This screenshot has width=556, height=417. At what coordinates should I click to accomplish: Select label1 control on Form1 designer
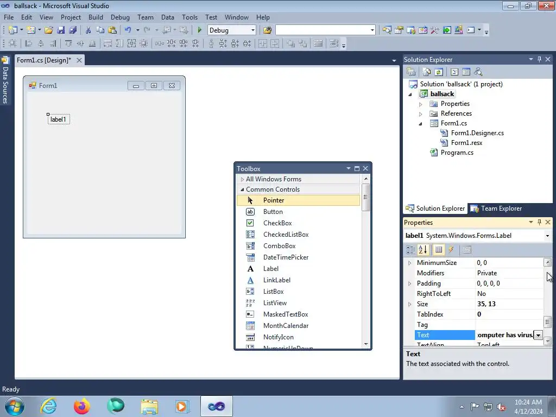tap(59, 119)
